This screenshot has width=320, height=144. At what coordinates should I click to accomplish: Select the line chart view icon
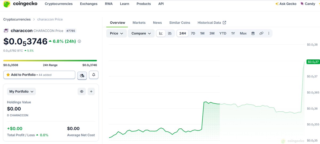pyautogui.click(x=161, y=33)
